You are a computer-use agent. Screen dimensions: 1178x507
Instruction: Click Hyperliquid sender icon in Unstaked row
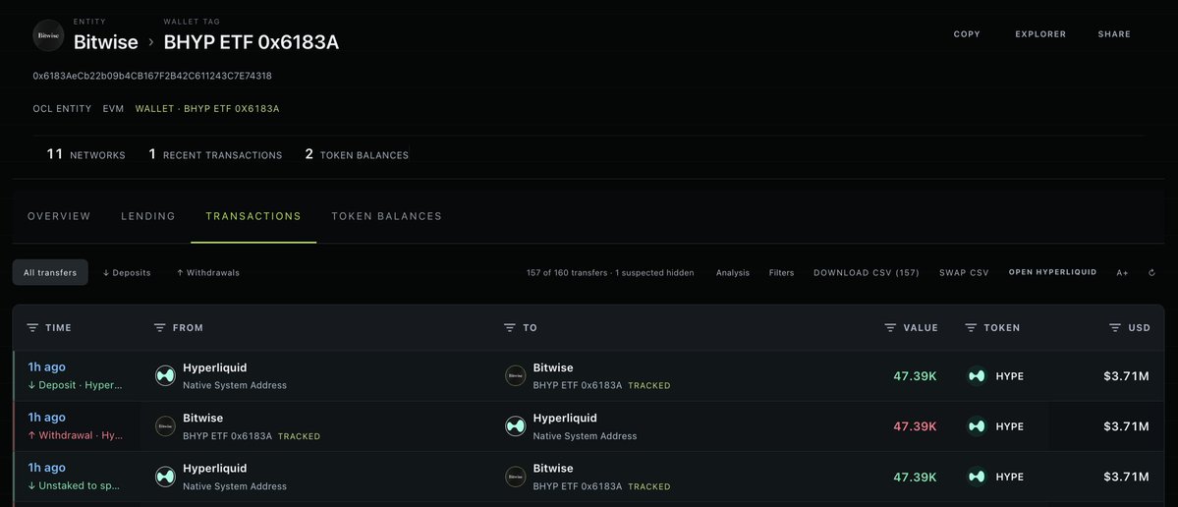(165, 477)
